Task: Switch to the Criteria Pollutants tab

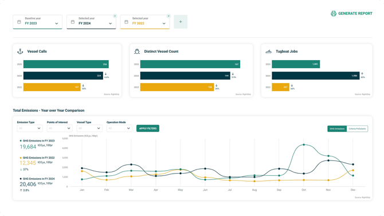Action: click(357, 129)
